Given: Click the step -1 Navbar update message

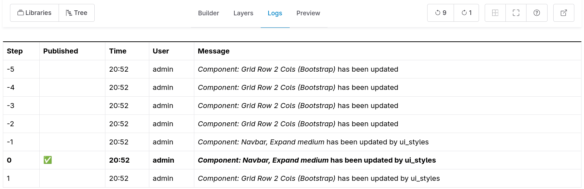Looking at the screenshot, I should click(313, 142).
